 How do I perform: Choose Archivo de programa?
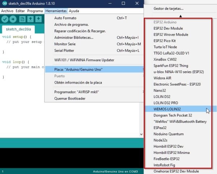(94, 24)
